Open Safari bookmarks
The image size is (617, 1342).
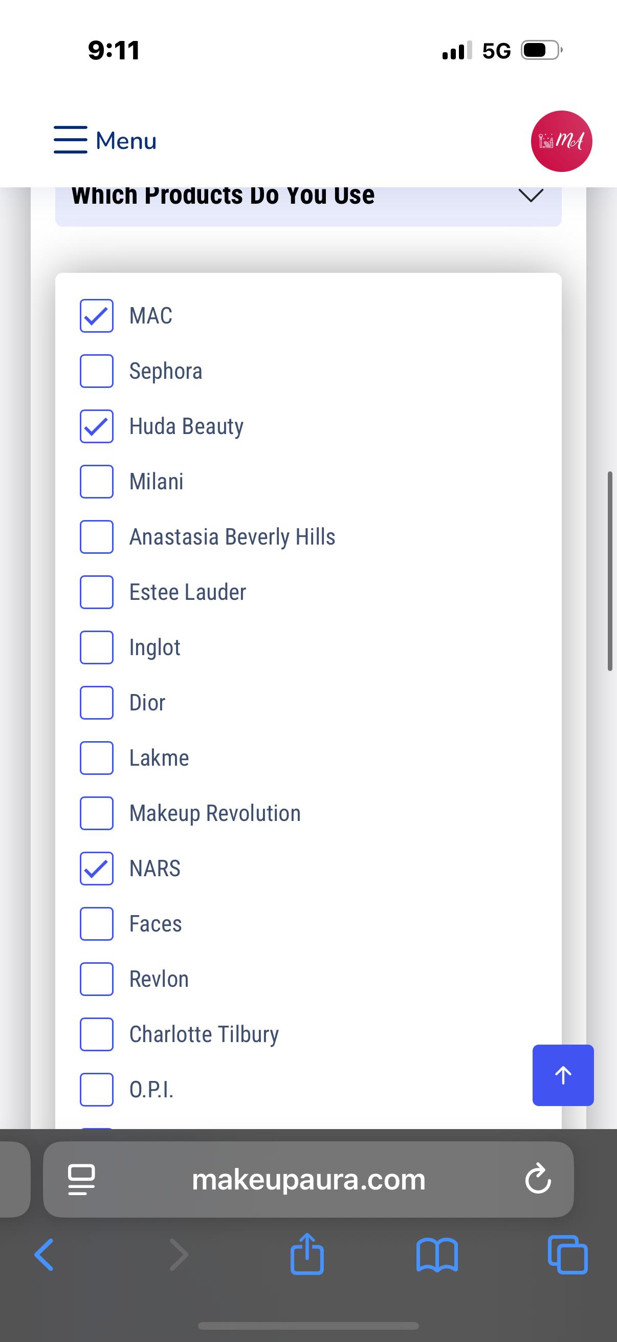(x=437, y=1255)
